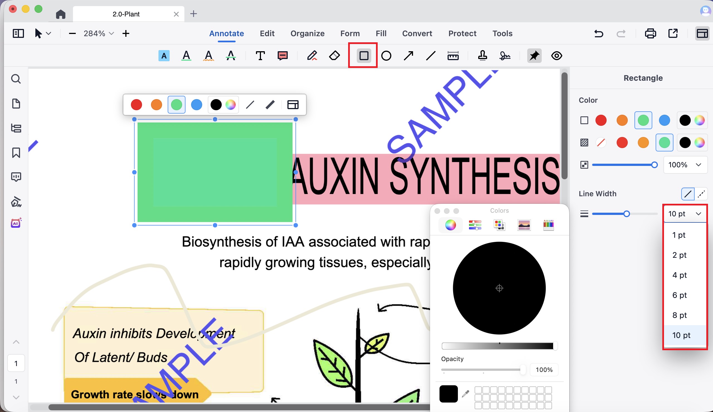This screenshot has height=412, width=713.
Task: Redo the last action
Action: pos(621,33)
